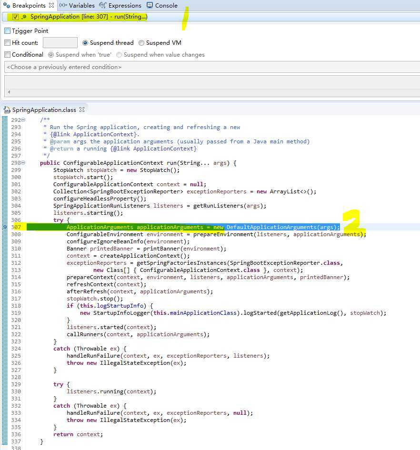The height and width of the screenshot is (450, 420).
Task: Click the exceptionReporters declaration on line 302
Action: coord(185,191)
